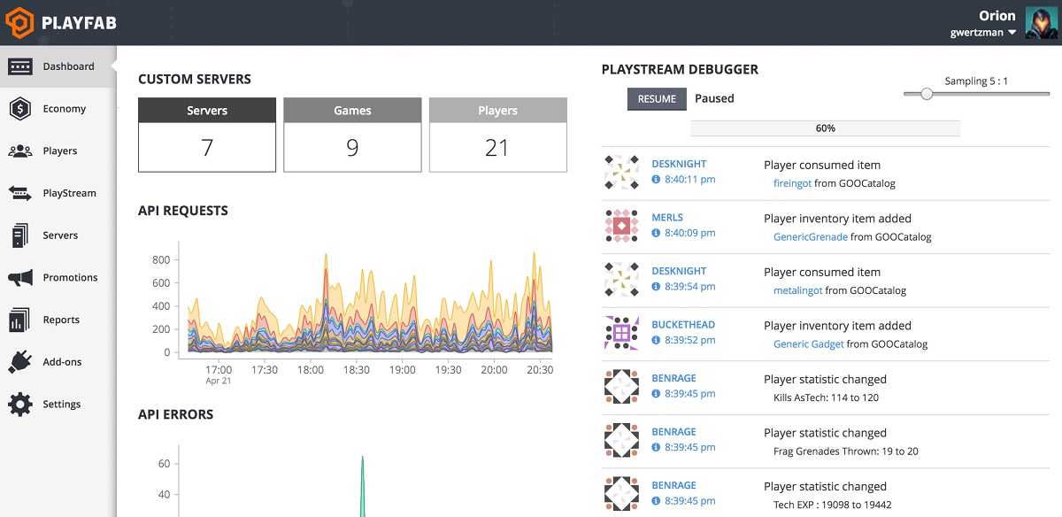
Task: Click Players count value 21
Action: tap(497, 148)
